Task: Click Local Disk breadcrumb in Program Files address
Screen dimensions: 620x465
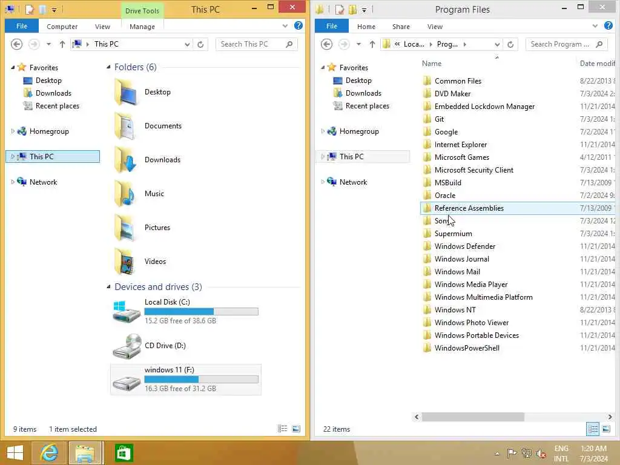Action: (x=414, y=44)
